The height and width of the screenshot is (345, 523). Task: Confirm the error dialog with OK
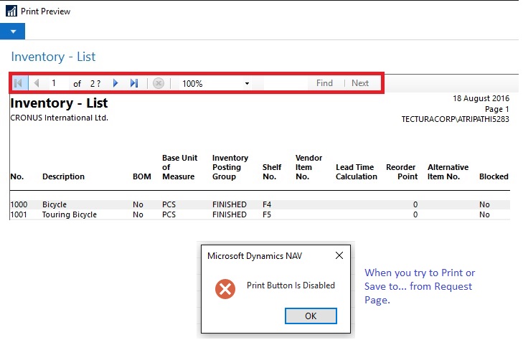click(311, 316)
